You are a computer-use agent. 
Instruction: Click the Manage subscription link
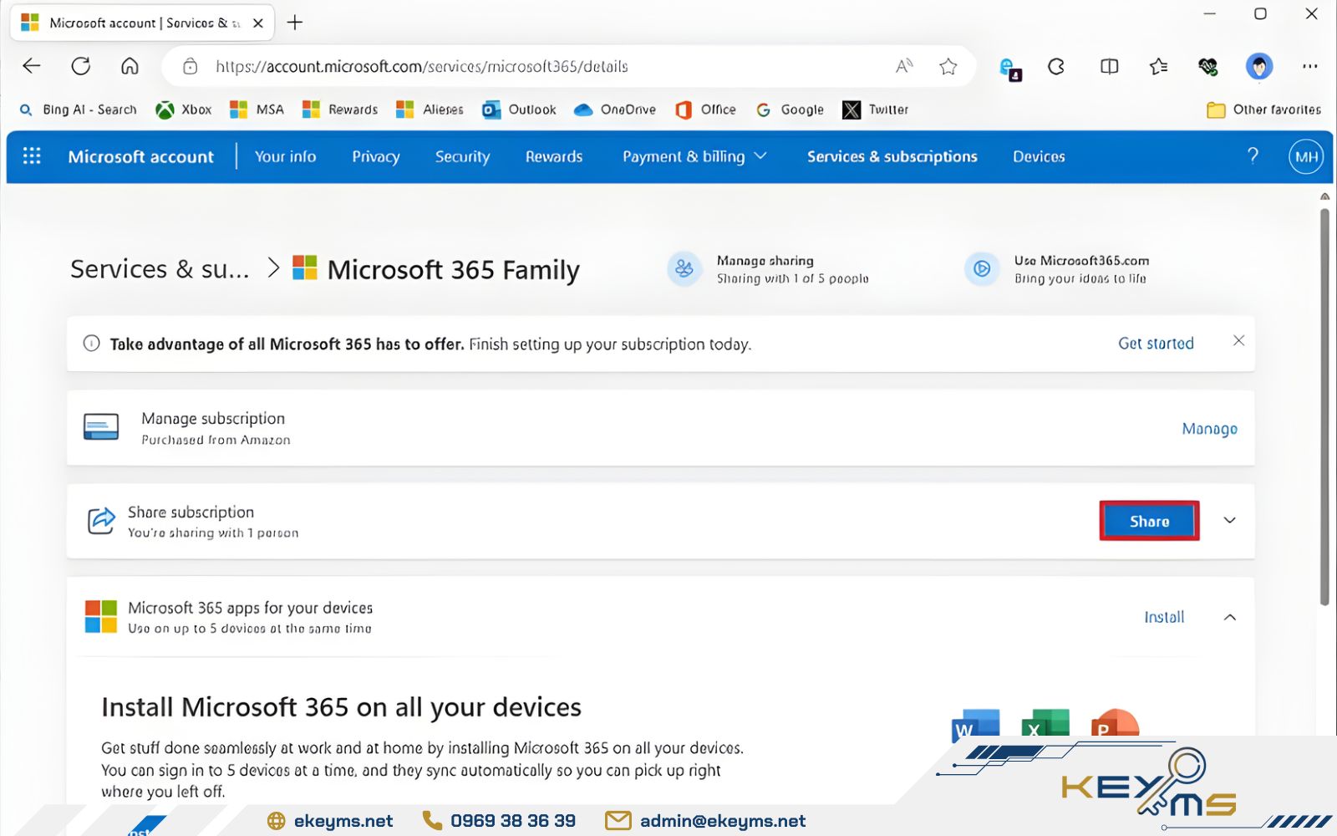pos(1209,429)
